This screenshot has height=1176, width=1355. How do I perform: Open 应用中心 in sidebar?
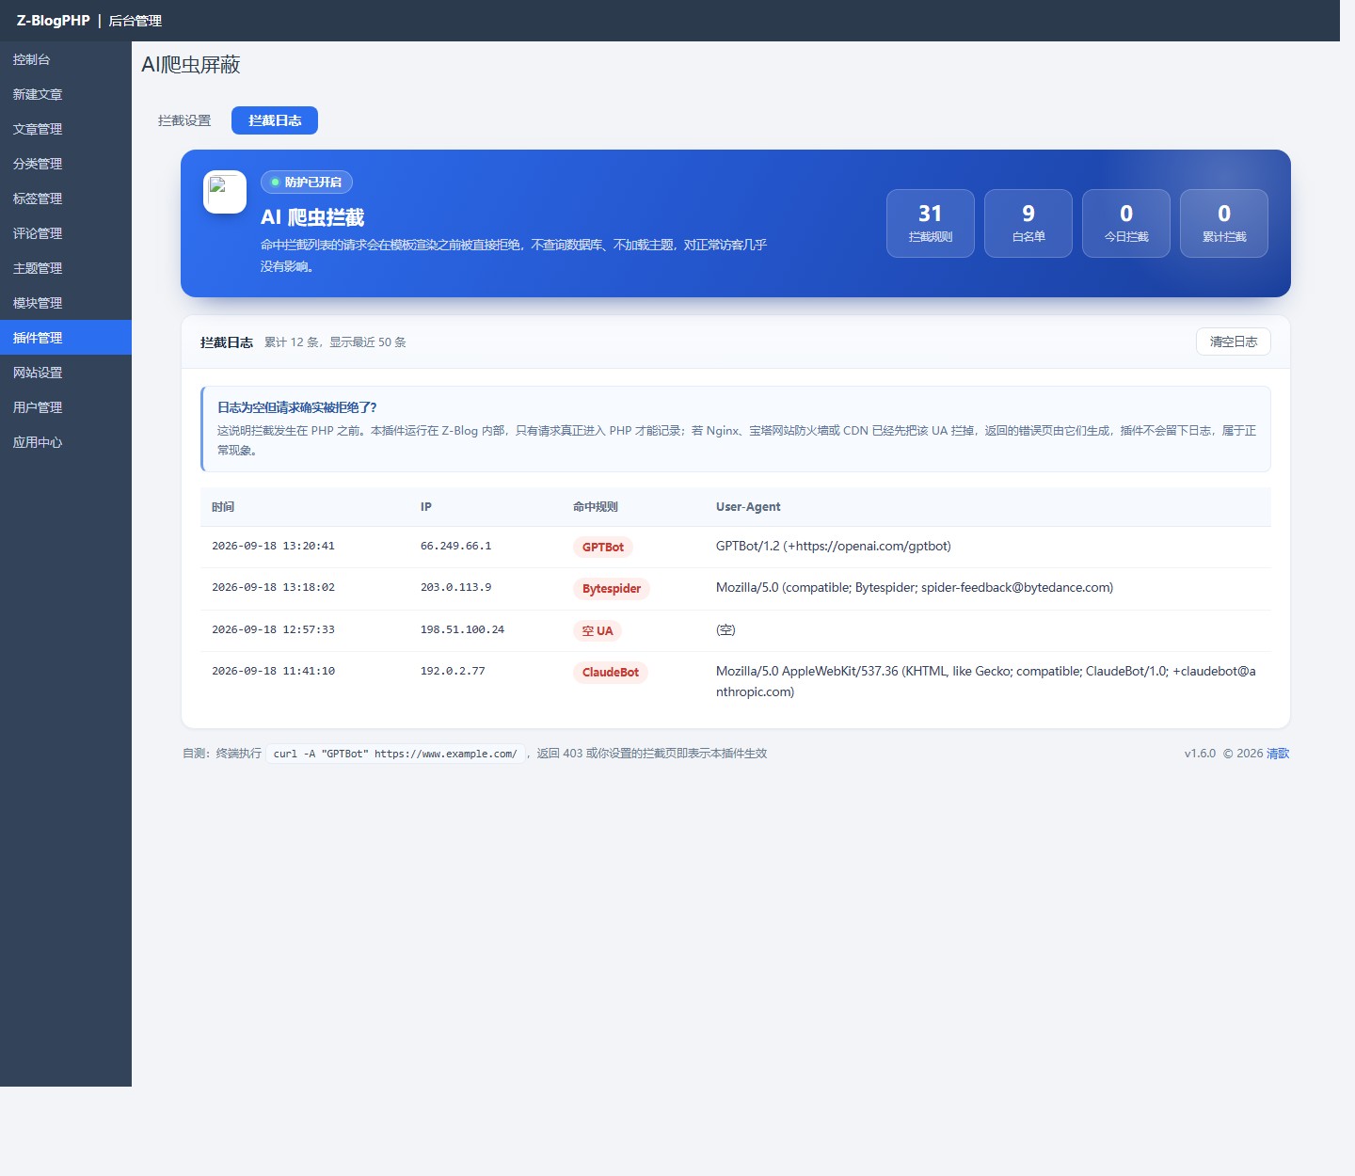[x=66, y=442]
